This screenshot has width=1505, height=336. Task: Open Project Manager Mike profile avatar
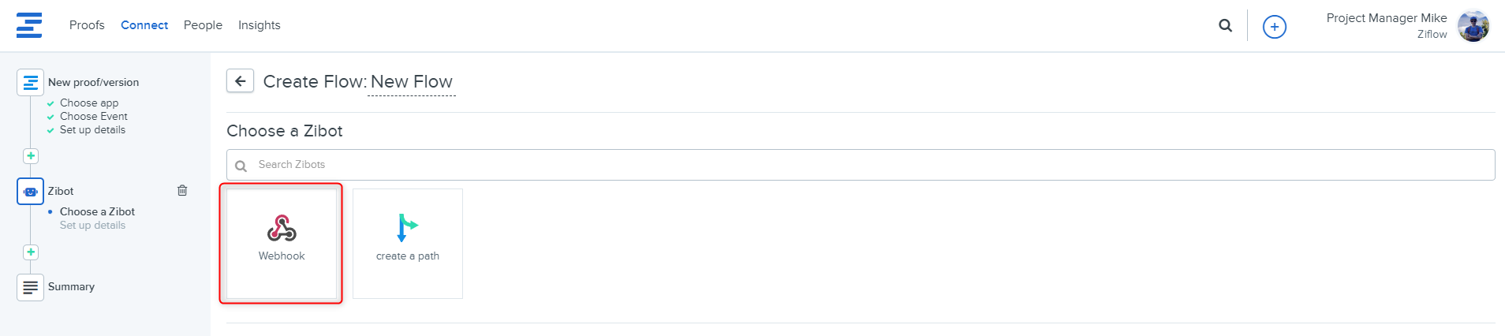[x=1473, y=26]
